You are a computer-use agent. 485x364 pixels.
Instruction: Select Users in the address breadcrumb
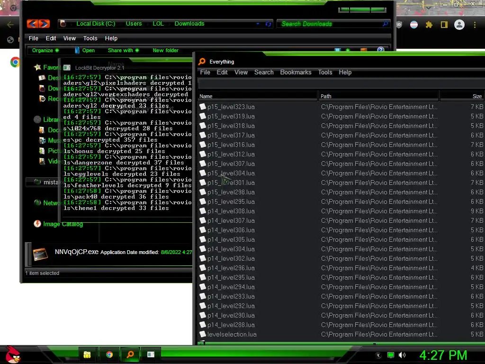[x=134, y=24]
